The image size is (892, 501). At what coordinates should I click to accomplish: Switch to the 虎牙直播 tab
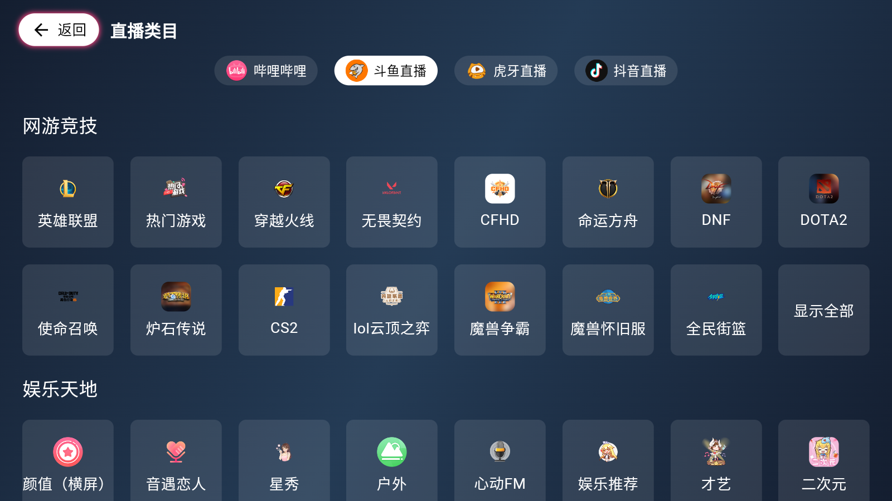point(506,71)
